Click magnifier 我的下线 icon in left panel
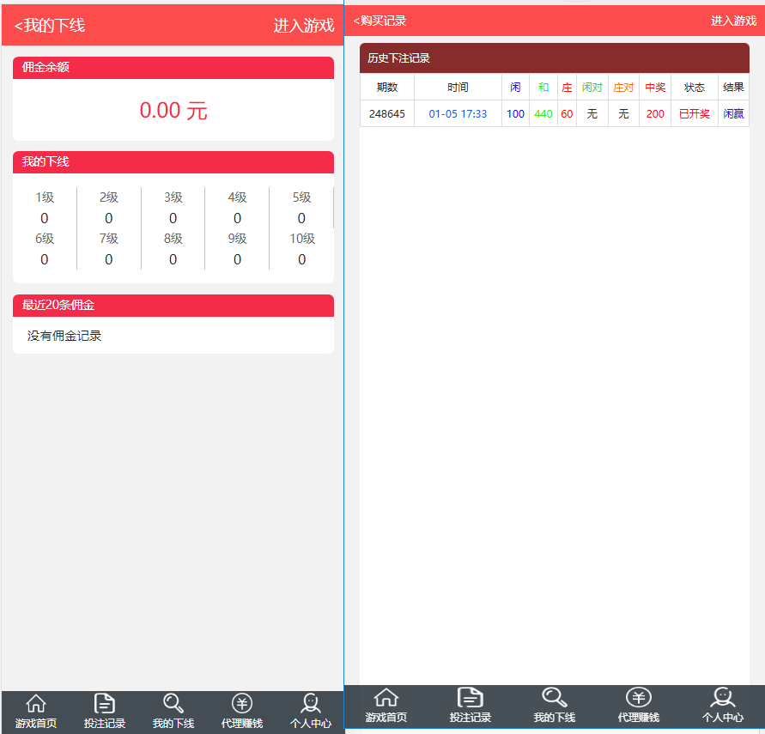The height and width of the screenshot is (734, 765). tap(173, 704)
